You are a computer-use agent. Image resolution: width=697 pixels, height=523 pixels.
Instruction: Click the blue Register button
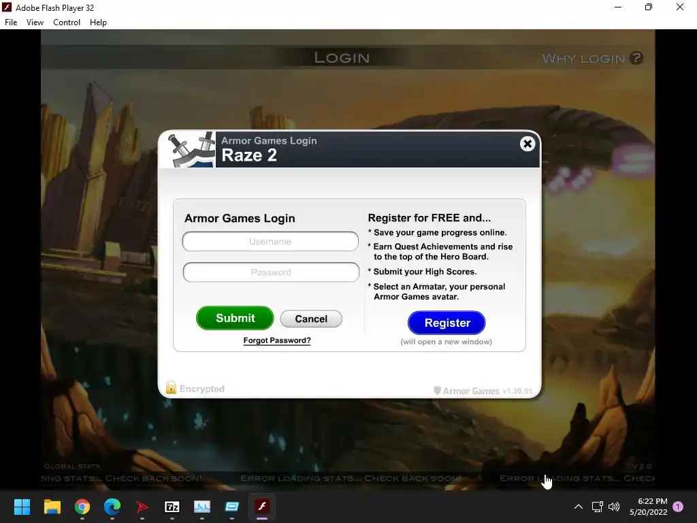click(447, 322)
